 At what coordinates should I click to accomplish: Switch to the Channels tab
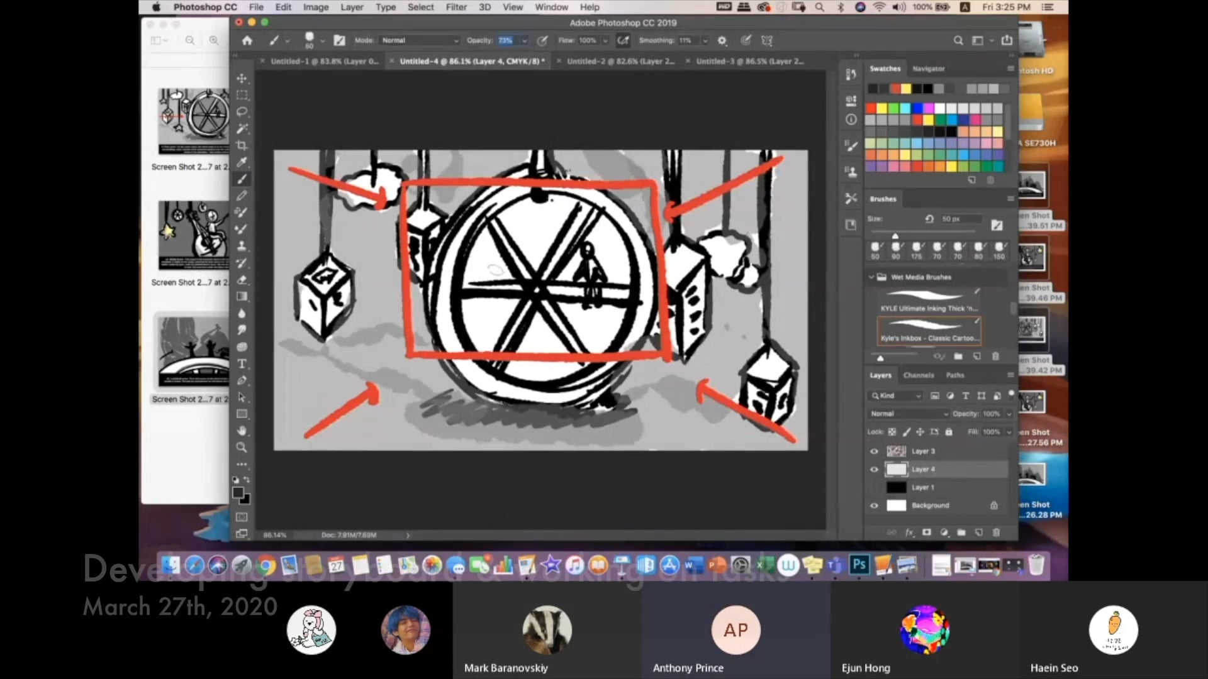[x=919, y=375]
